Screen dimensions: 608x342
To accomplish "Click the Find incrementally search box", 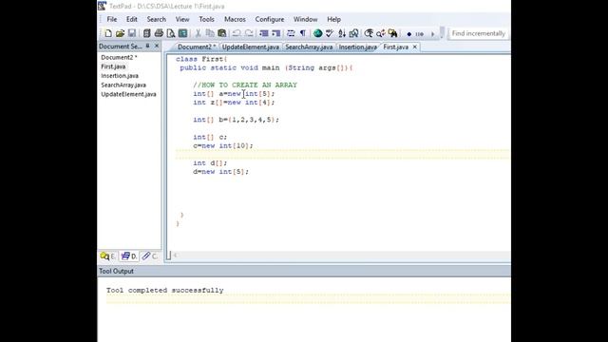I will (479, 33).
